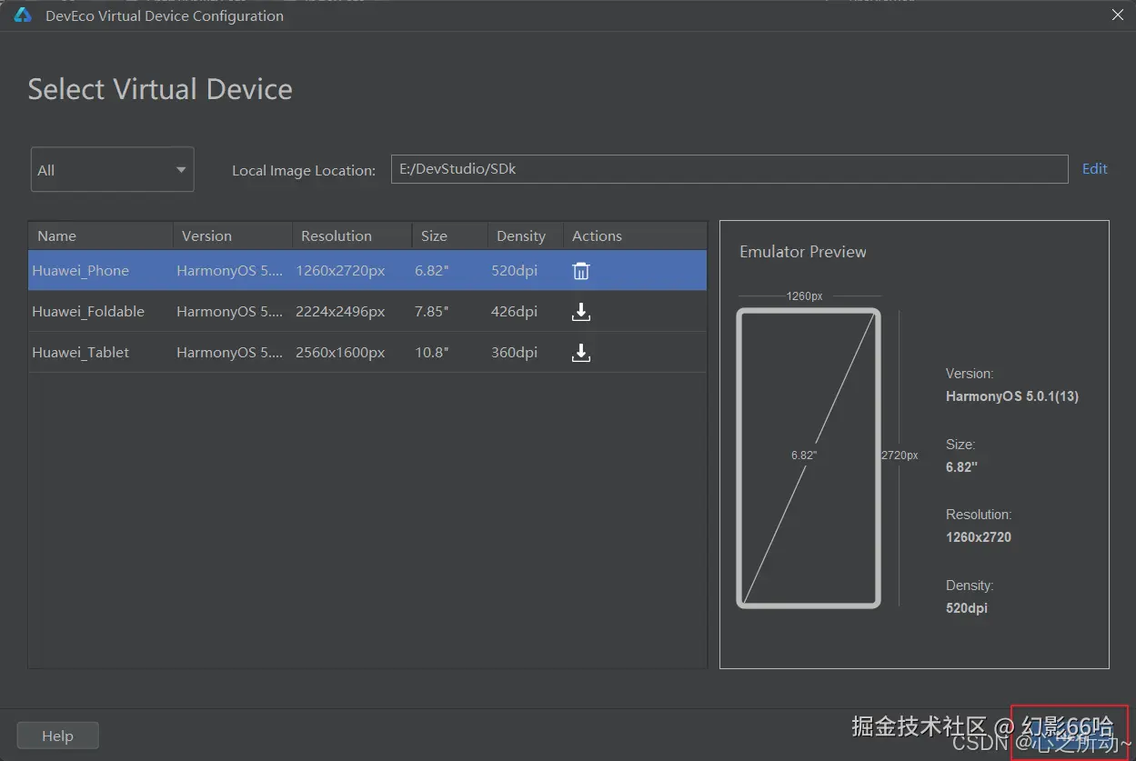Select the Huawei_Phone row
Screen dimensions: 1136x761
coord(367,271)
